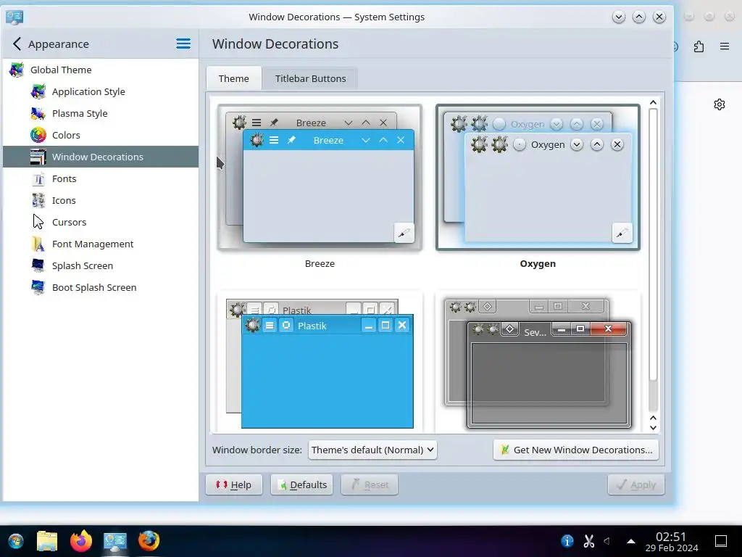
Task: Switch to the Titlebar Buttons tab
Action: tap(310, 78)
